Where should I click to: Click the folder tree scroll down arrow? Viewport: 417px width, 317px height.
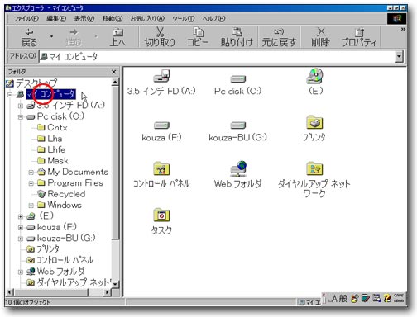point(115,283)
